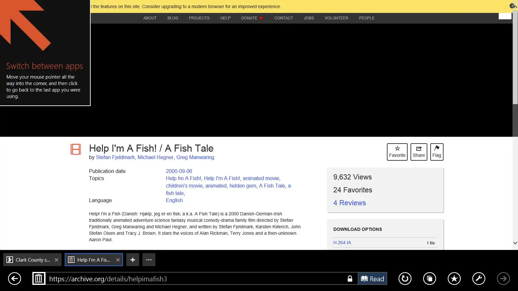518x291 pixels.
Task: Open a new tab with plus button
Action: (x=133, y=260)
